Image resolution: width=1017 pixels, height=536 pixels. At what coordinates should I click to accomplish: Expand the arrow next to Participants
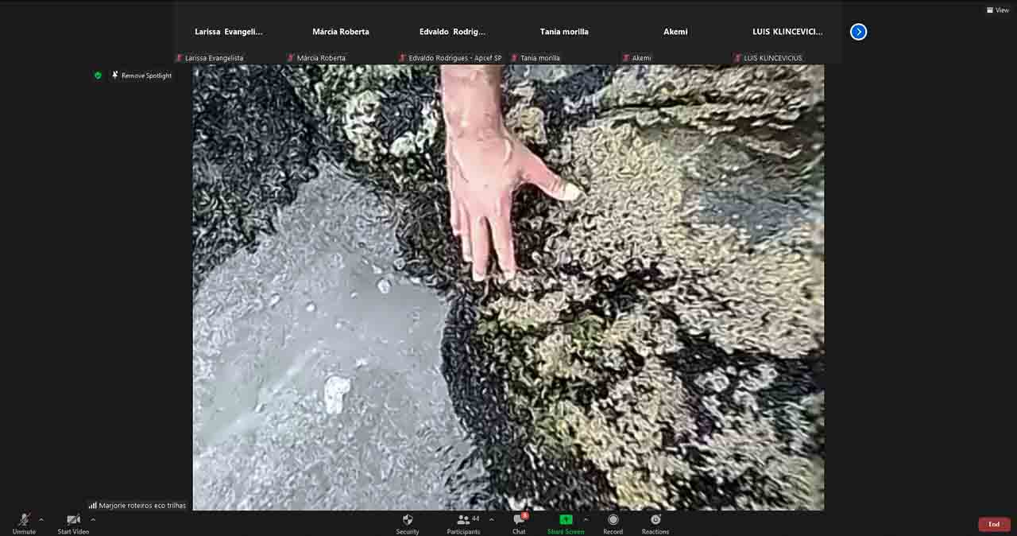coord(491,520)
